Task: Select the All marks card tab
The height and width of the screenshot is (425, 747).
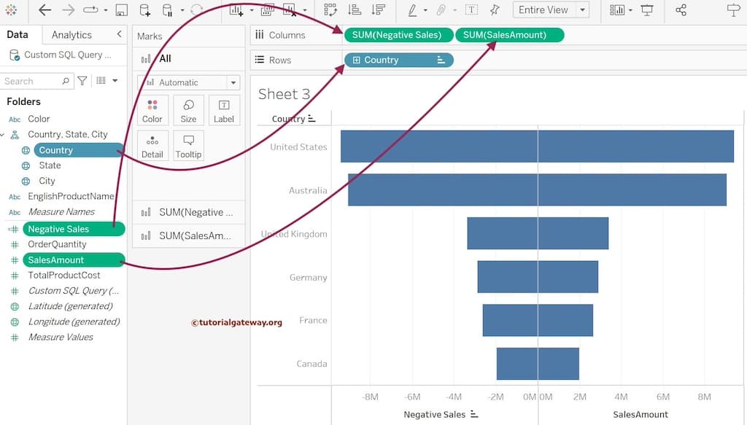Action: coord(189,58)
